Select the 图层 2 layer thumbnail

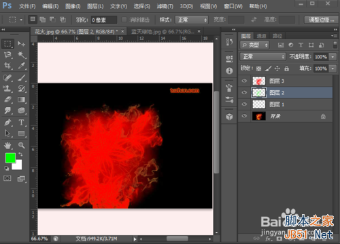click(259, 93)
